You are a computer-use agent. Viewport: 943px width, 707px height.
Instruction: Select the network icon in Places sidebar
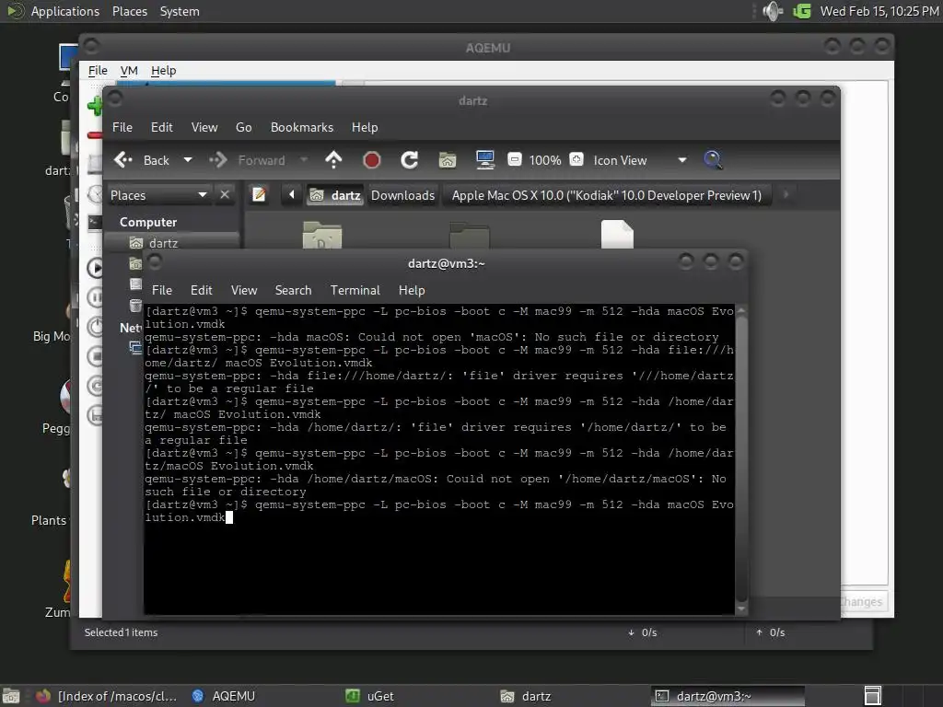pyautogui.click(x=136, y=347)
